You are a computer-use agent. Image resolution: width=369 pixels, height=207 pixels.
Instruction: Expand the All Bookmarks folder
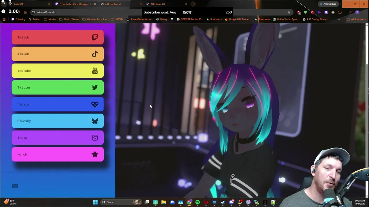pyautogui.click(x=356, y=19)
